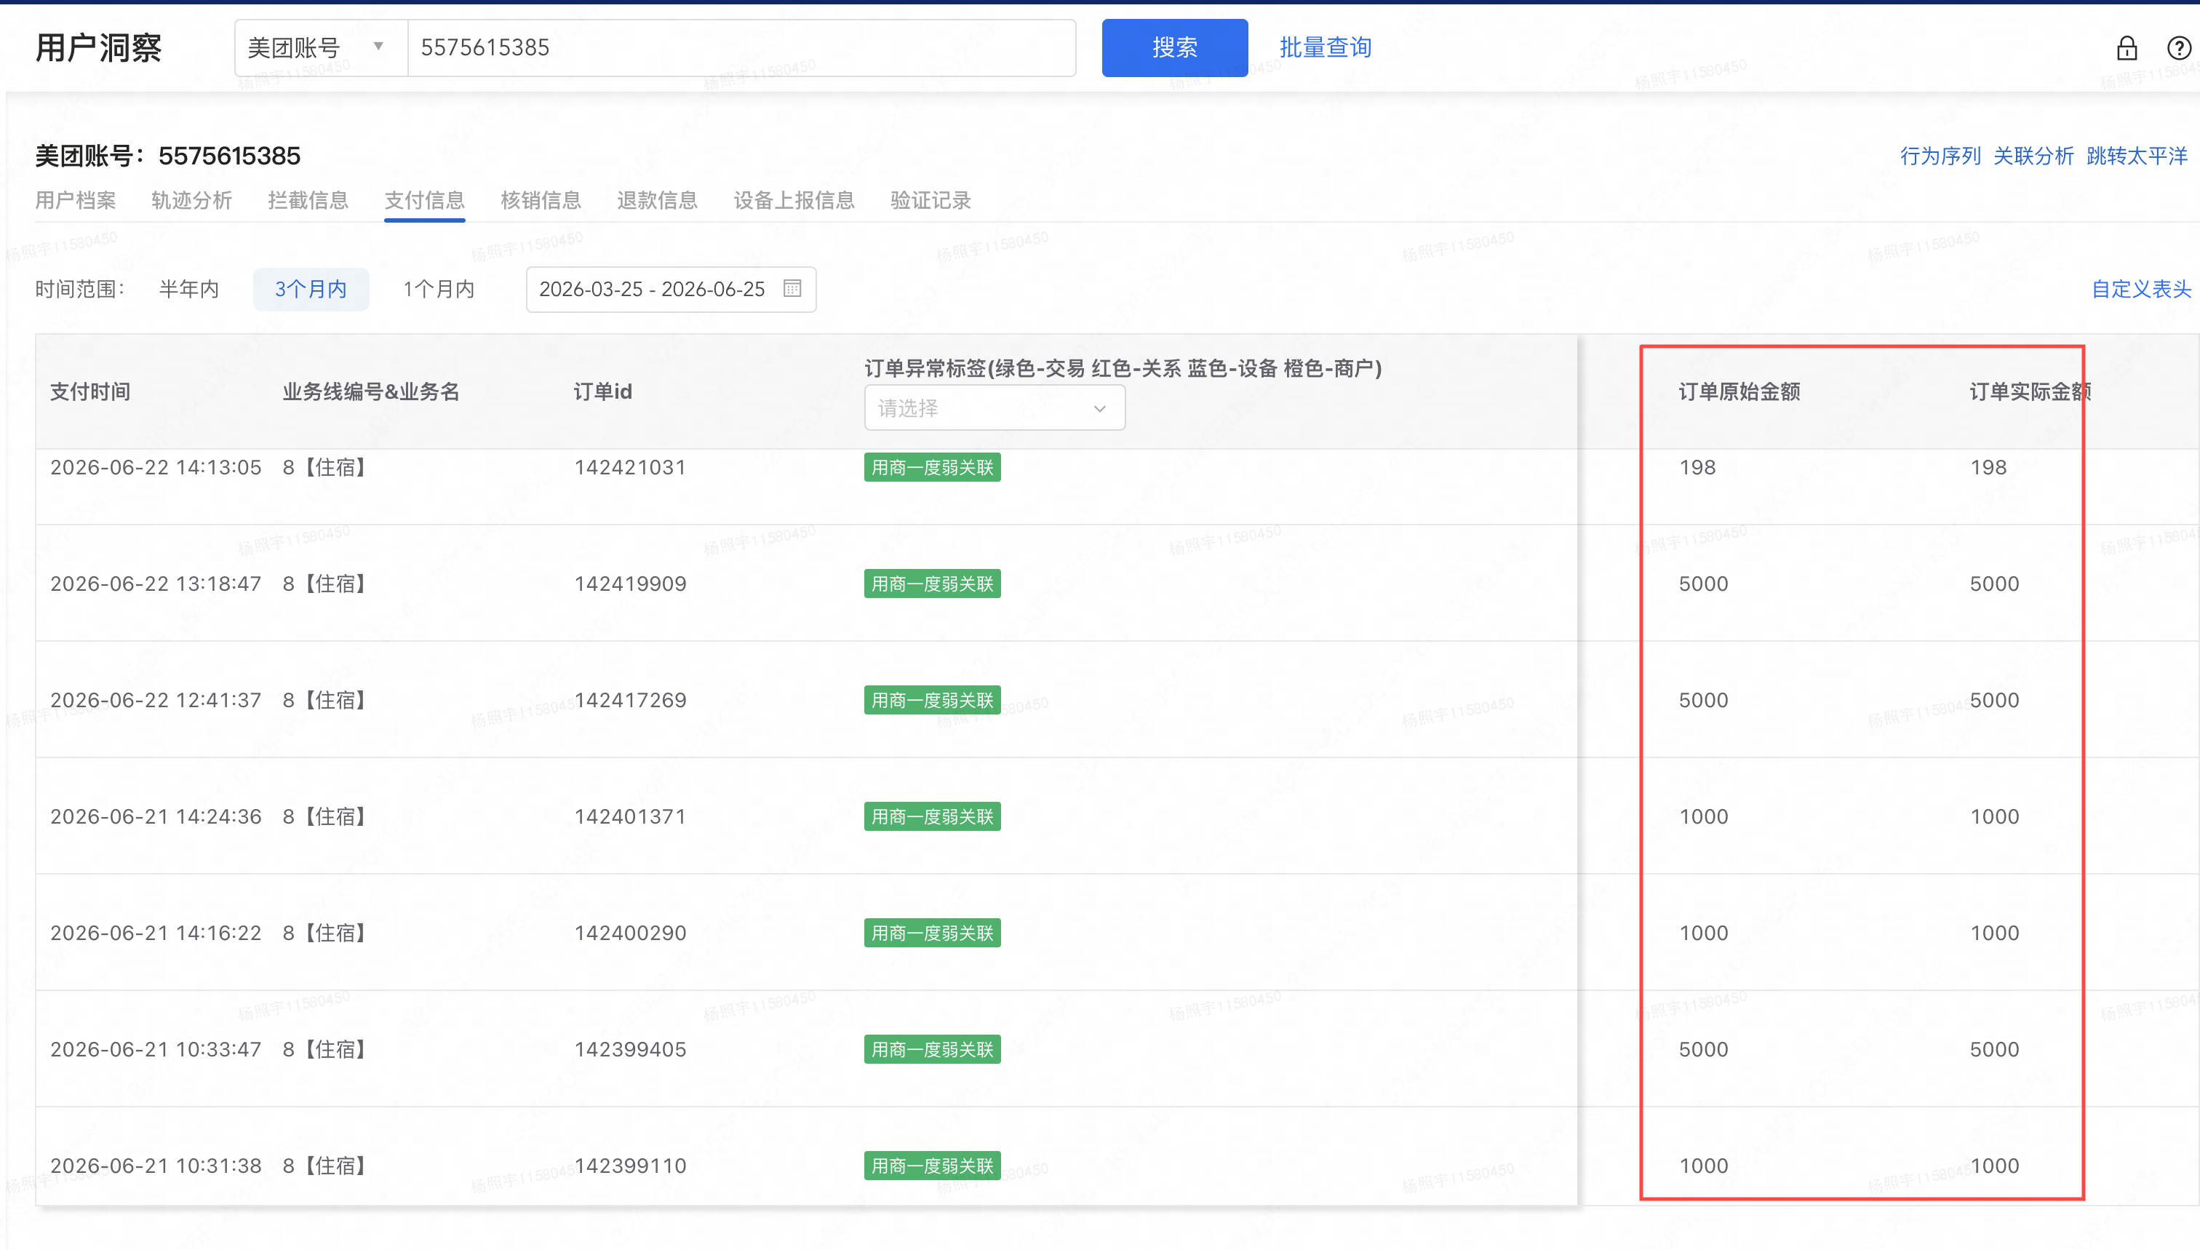Expand the 美团账号 search type dropdown
2200x1250 pixels.
click(321, 48)
